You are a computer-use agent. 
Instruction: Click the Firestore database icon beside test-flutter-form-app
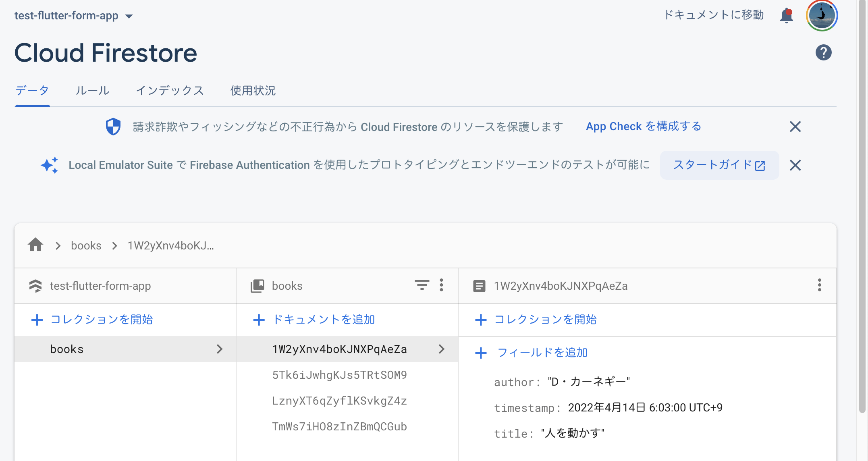[x=35, y=286]
